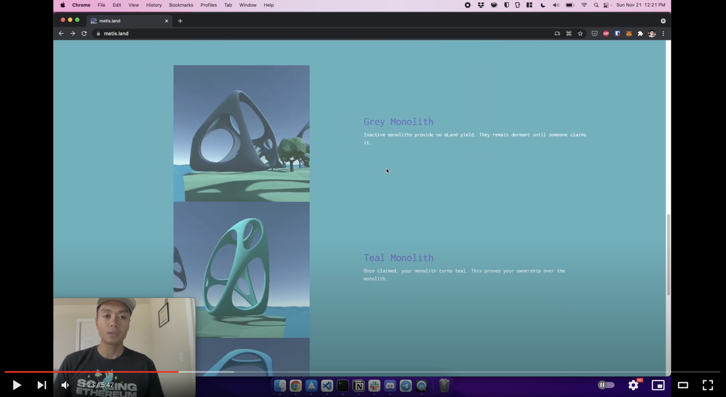Play the YouTube video
The image size is (726, 397).
coord(17,385)
